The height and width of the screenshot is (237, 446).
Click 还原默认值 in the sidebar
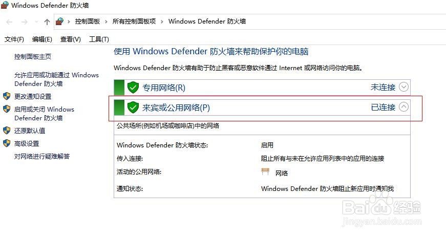coord(30,131)
